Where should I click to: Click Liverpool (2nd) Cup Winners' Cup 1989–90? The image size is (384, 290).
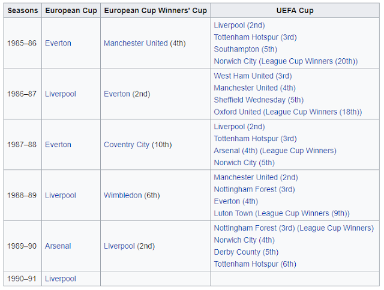130,246
